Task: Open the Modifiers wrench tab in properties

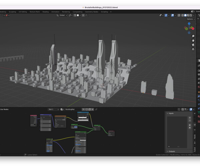Action: (199, 96)
